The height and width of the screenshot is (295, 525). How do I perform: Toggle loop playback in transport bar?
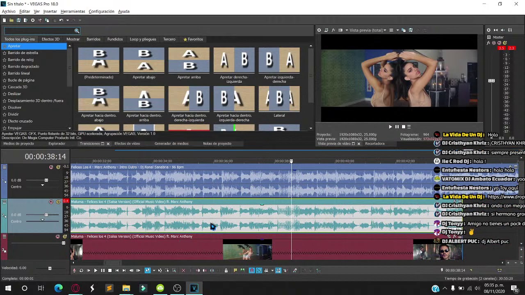[81, 270]
